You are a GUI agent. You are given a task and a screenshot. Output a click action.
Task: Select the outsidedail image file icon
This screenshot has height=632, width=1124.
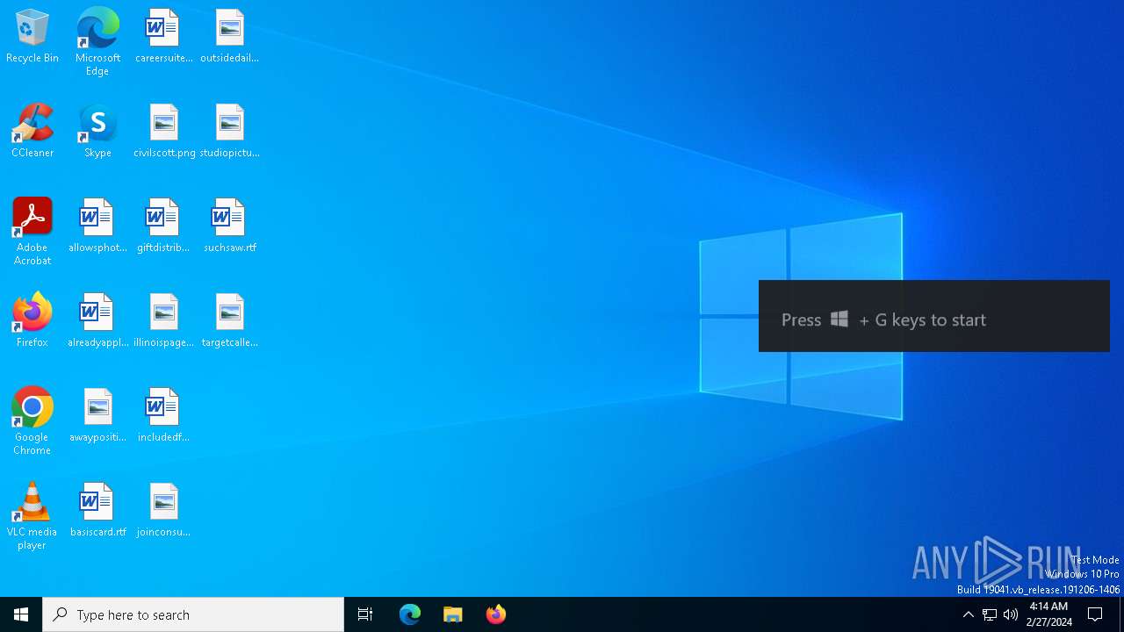coord(229,37)
